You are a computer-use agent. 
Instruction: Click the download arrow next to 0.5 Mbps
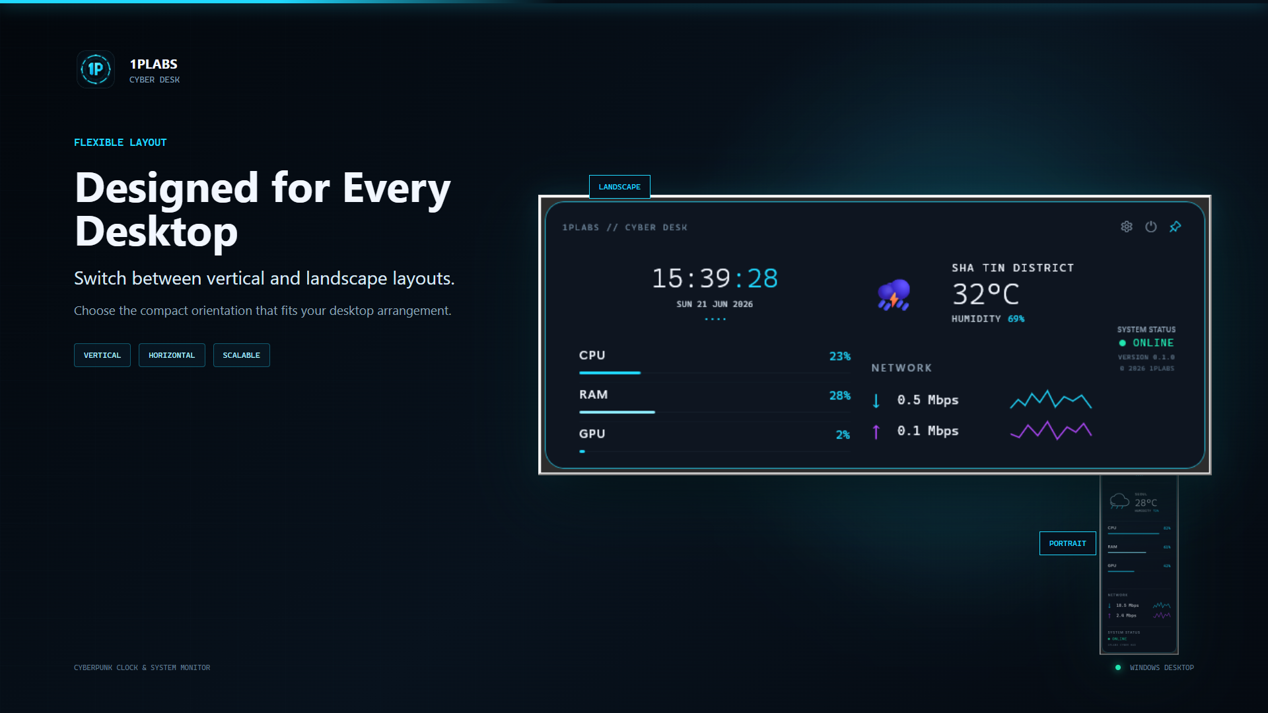click(876, 401)
